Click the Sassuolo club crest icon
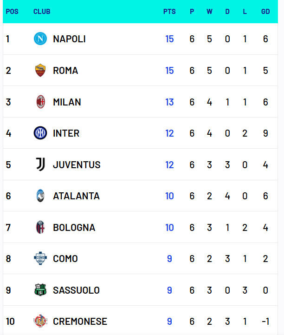This screenshot has height=335, width=284. click(x=40, y=290)
